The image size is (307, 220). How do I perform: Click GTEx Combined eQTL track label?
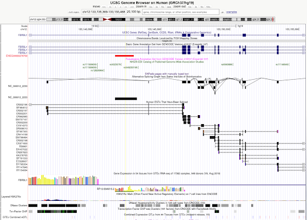pos(15,217)
